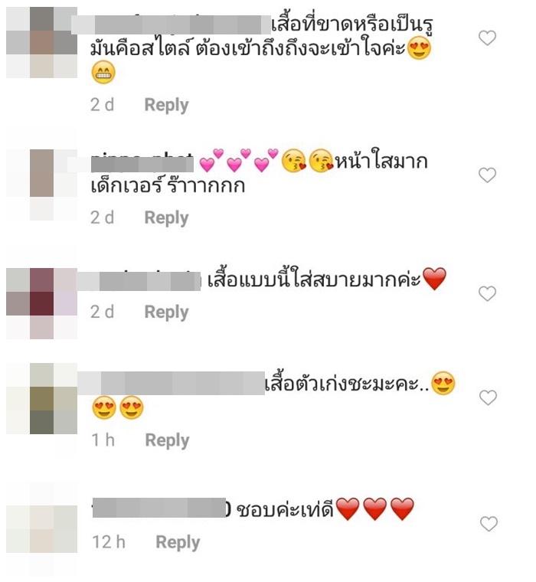Reply to the first comment
The height and width of the screenshot is (582, 536).
point(166,105)
